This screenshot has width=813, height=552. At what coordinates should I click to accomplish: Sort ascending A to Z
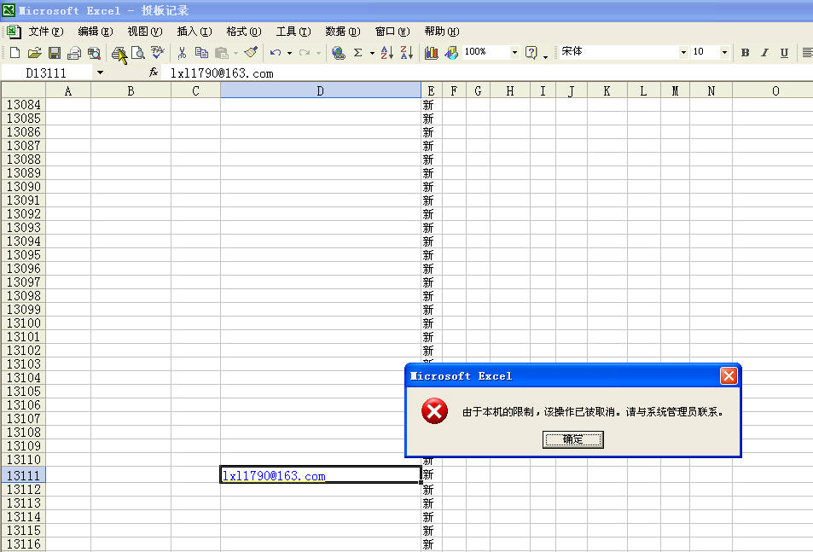(x=386, y=52)
